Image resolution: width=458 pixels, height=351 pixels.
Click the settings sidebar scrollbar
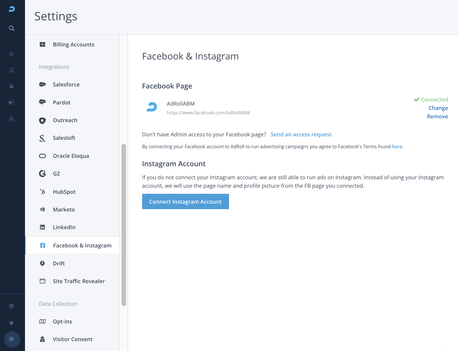[124, 225]
